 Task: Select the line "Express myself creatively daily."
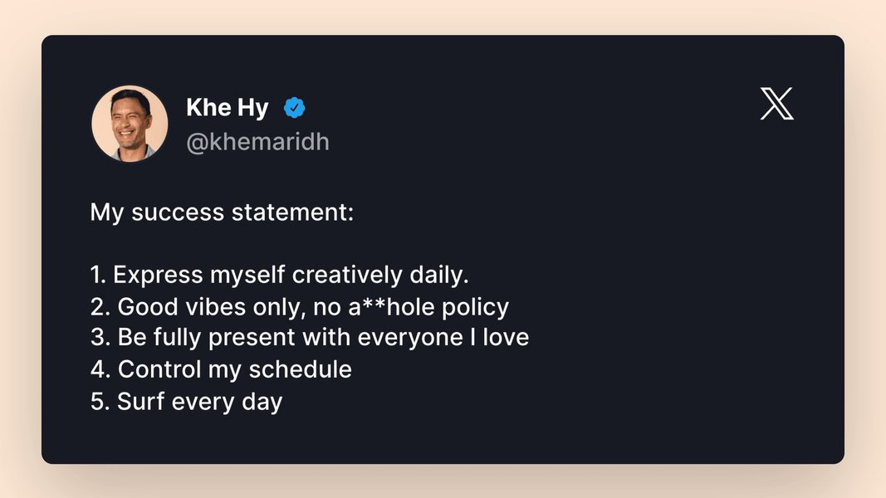pos(280,275)
